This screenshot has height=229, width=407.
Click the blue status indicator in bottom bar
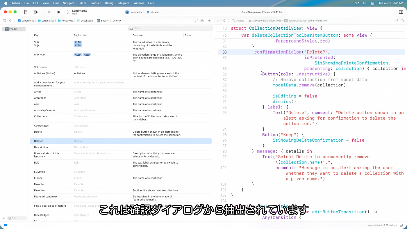pyautogui.click(x=6, y=225)
